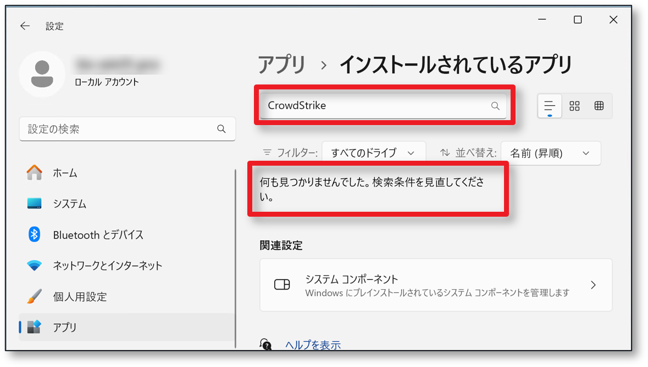648x367 pixels.
Task: Click the 並べ替え sort arrows icon
Action: [x=445, y=153]
